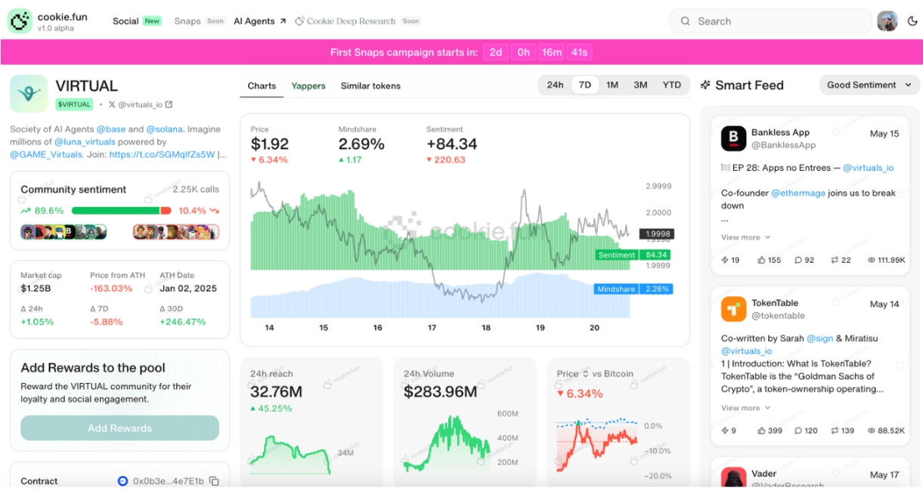Open the Cookie Deep Research feature
The width and height of the screenshot is (923, 491).
pyautogui.click(x=352, y=20)
